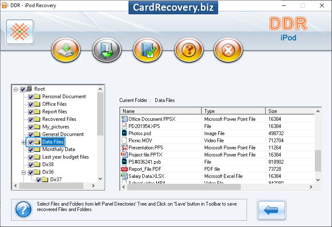Image resolution: width=332 pixels, height=227 pixels.
Task: Click the Monthaly Data folder icon
Action: coord(37,149)
